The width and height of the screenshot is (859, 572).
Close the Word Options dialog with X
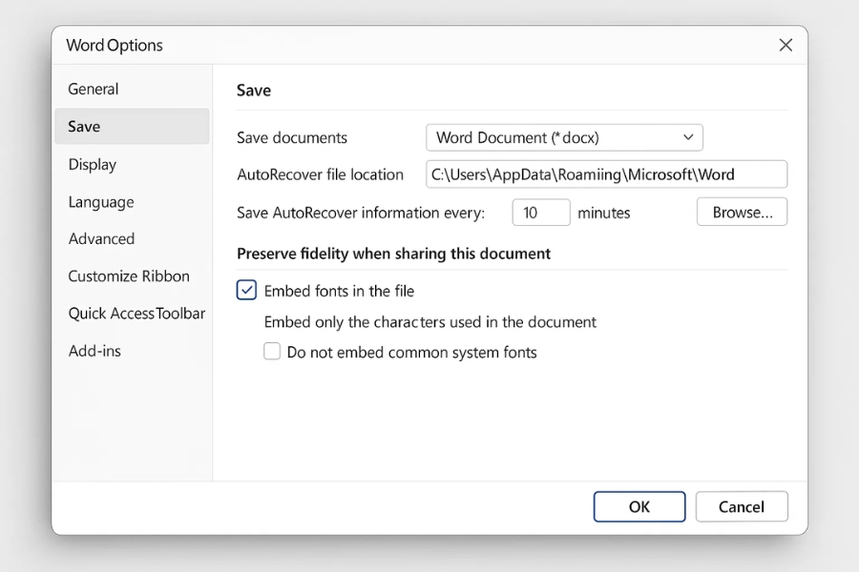pyautogui.click(x=786, y=45)
